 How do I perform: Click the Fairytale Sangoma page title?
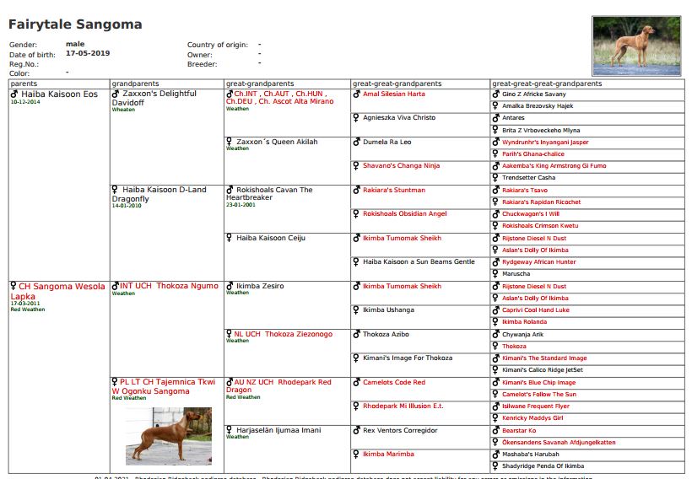(75, 24)
